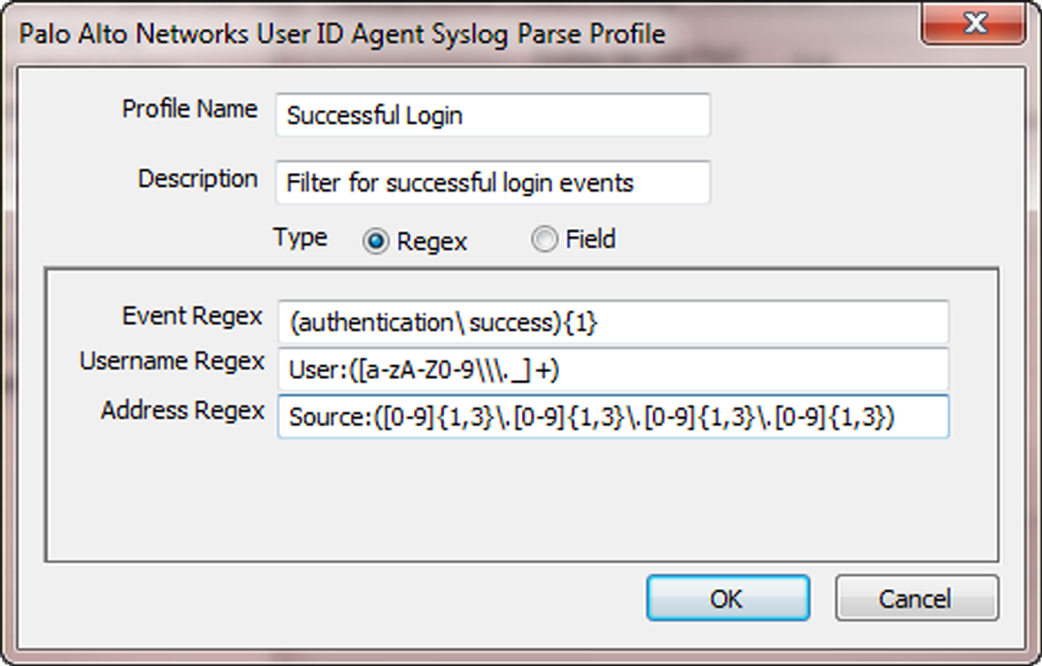Image resolution: width=1042 pixels, height=666 pixels.
Task: Edit the Event Regex input
Action: pyautogui.click(x=612, y=322)
